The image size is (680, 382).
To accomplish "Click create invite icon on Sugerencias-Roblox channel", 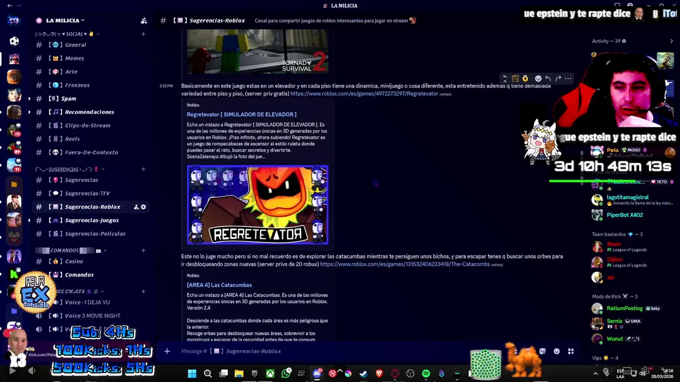I will [136, 207].
